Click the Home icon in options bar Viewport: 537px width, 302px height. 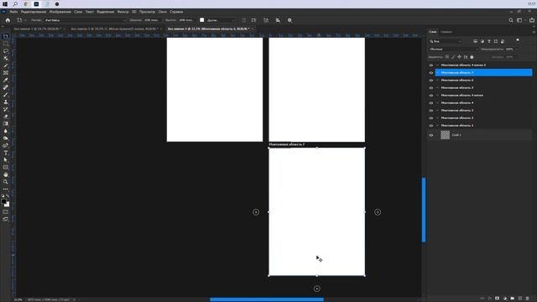(8, 20)
